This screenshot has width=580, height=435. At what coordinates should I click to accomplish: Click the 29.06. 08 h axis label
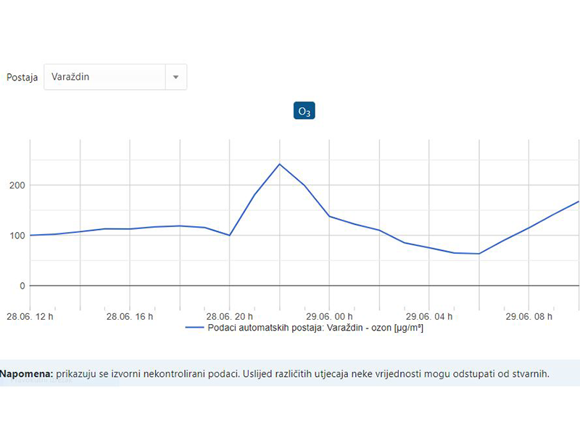tap(529, 317)
